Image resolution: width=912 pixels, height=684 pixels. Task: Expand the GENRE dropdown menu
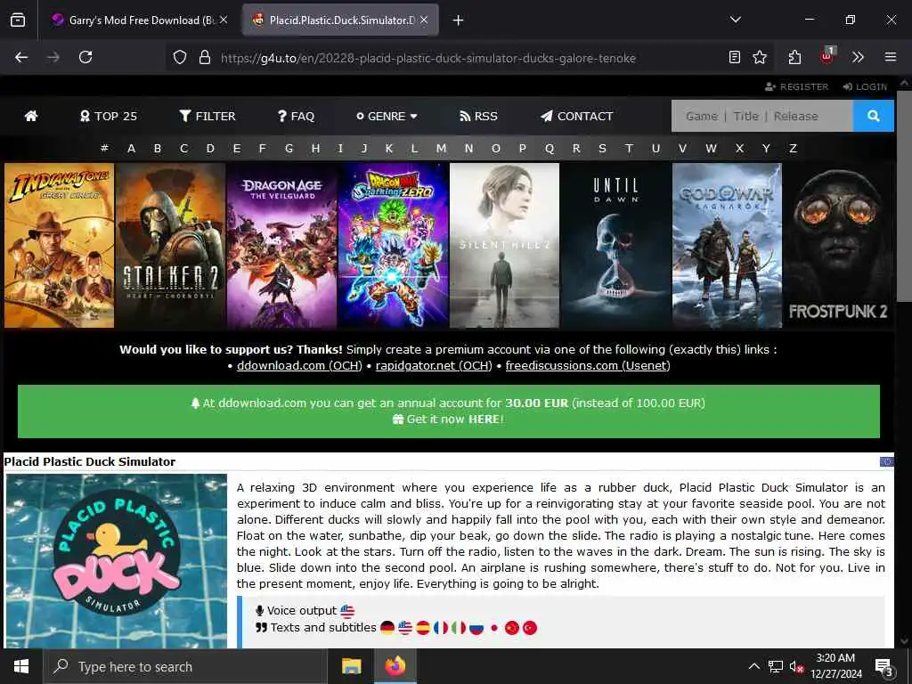(387, 116)
